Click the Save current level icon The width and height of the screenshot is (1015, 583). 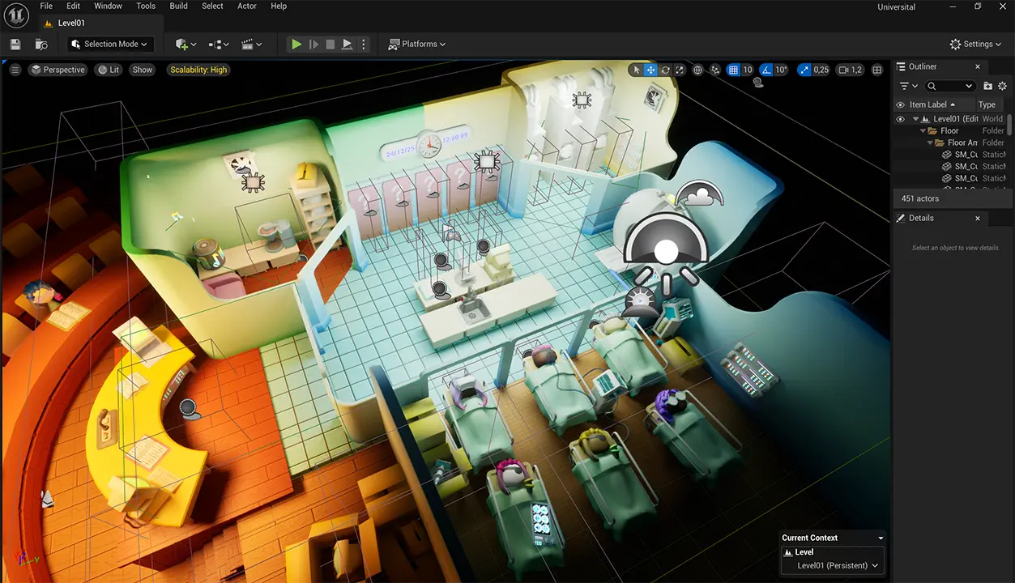point(15,45)
